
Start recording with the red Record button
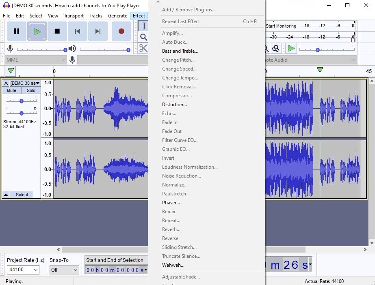coord(121,31)
